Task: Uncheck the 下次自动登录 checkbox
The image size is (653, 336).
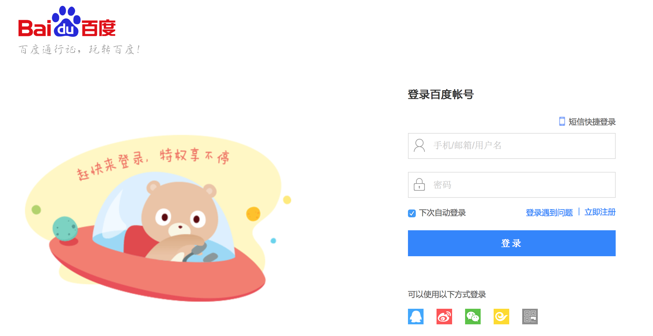Action: coord(412,213)
